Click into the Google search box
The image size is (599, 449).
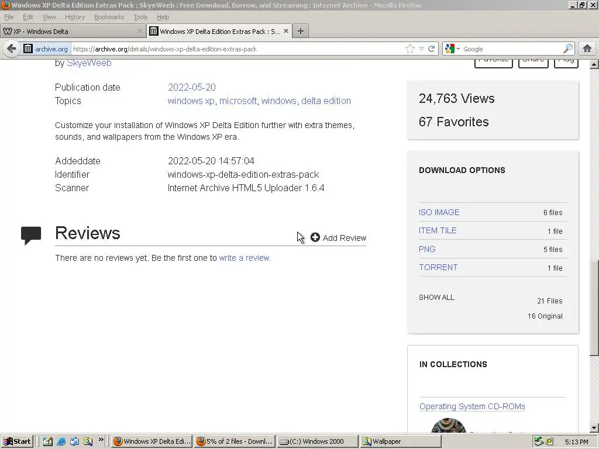[x=512, y=49]
